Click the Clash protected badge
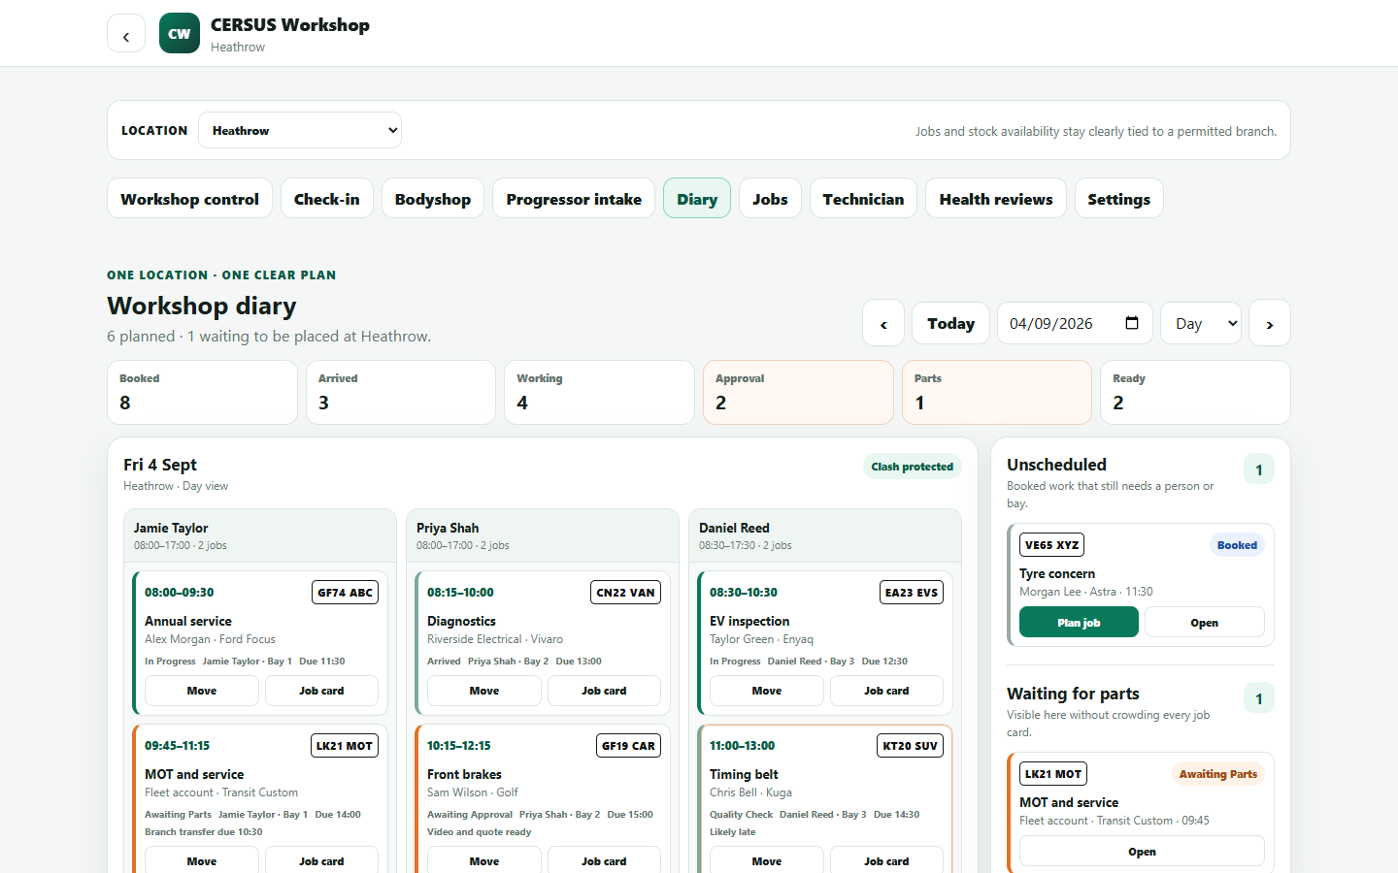Viewport: 1398px width, 873px height. (913, 467)
